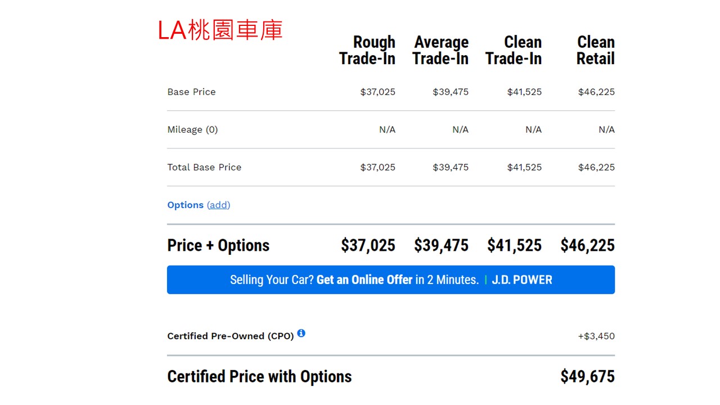This screenshot has height=405, width=720.
Task: Select the J.D. POWER logo text
Action: [522, 280]
